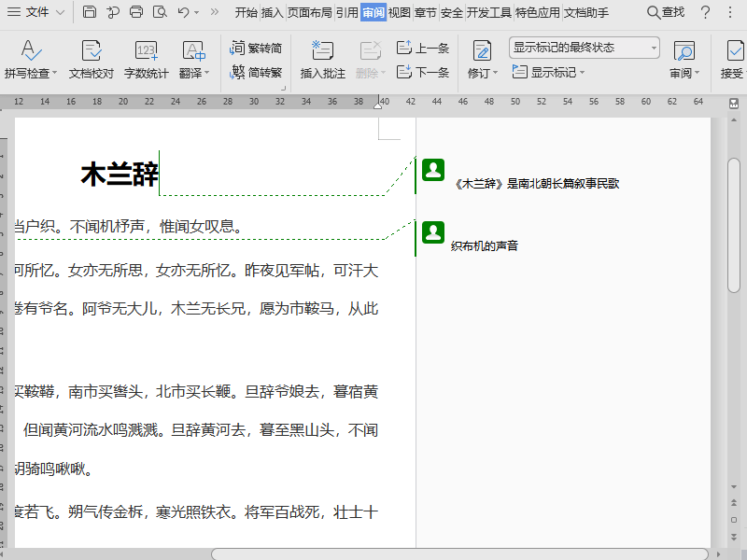Click the Undo icon
The height and width of the screenshot is (560, 747).
click(x=183, y=12)
